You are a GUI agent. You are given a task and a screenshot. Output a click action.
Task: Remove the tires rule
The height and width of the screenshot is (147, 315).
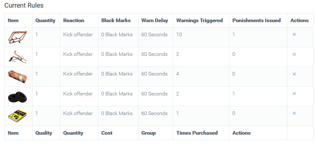click(294, 93)
